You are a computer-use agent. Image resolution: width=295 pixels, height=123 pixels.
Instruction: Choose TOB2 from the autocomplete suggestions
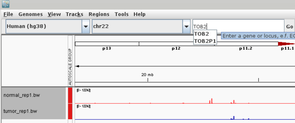coord(202,34)
